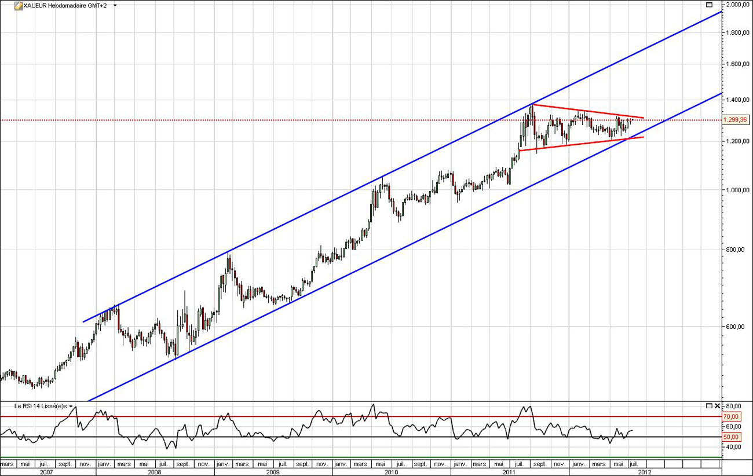Open the XAUEUR Hebdomadaire chart dropdown arrow

pyautogui.click(x=115, y=5)
